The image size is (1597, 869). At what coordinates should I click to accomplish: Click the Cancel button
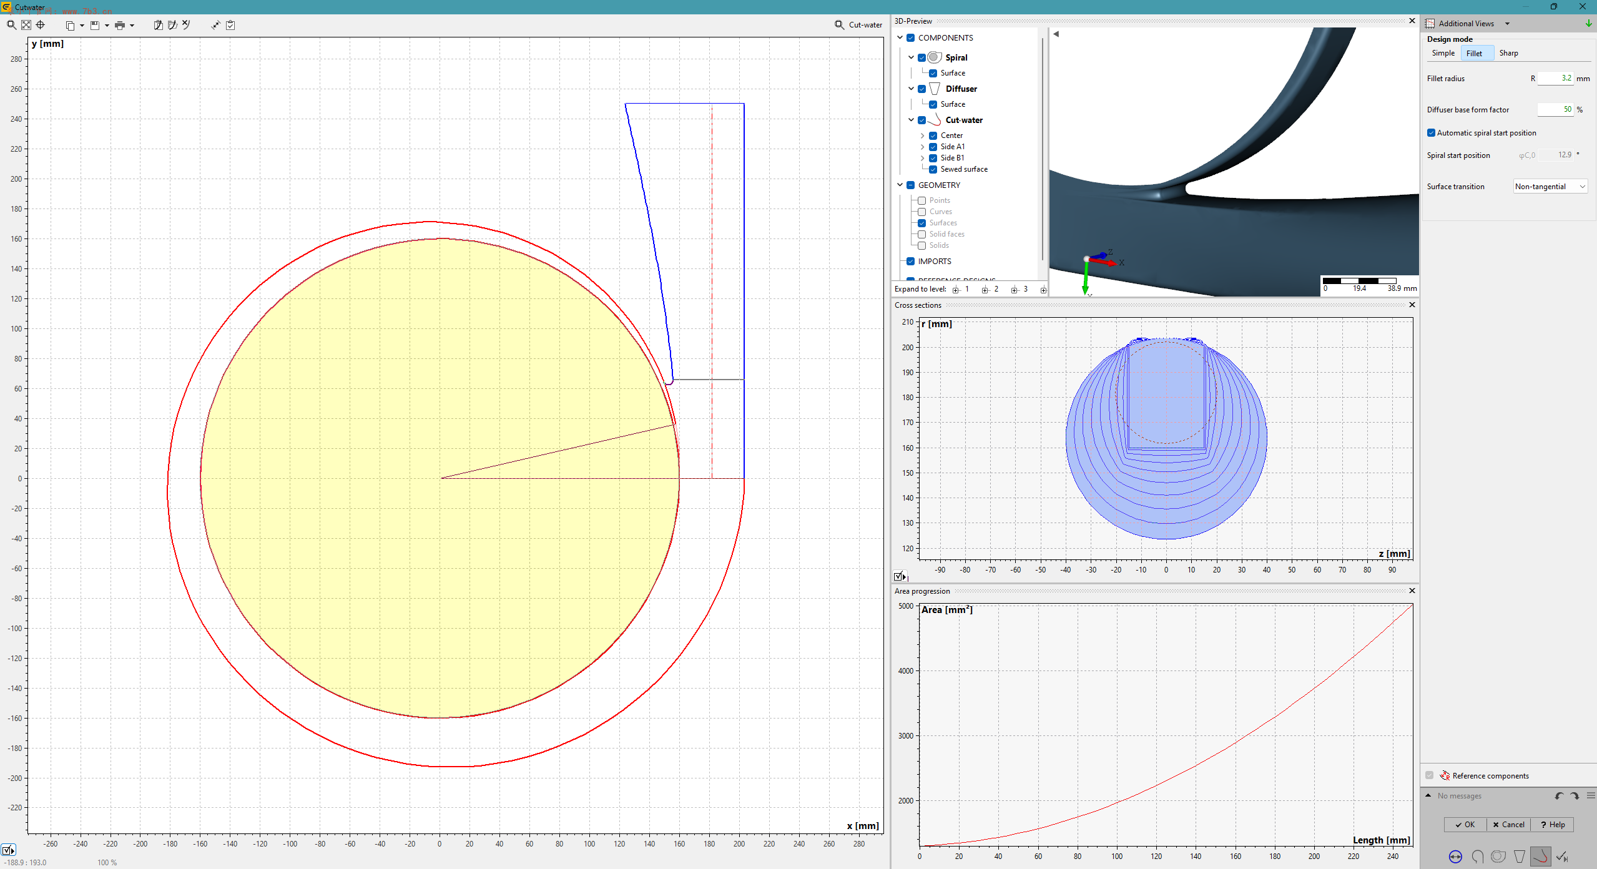tap(1508, 825)
